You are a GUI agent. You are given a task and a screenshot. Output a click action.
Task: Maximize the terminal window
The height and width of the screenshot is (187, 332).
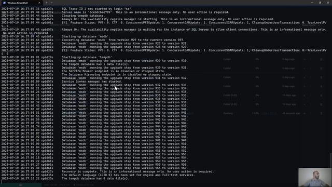click(320, 3)
